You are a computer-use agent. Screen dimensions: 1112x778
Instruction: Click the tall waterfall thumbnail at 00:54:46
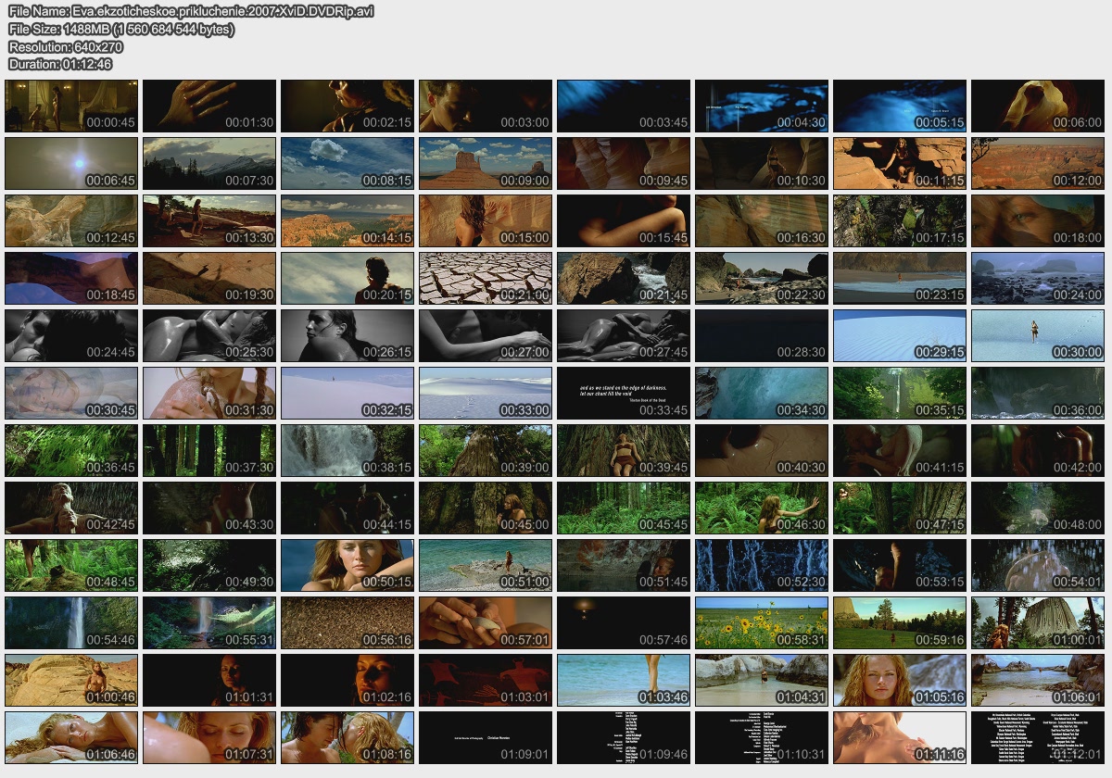click(71, 622)
